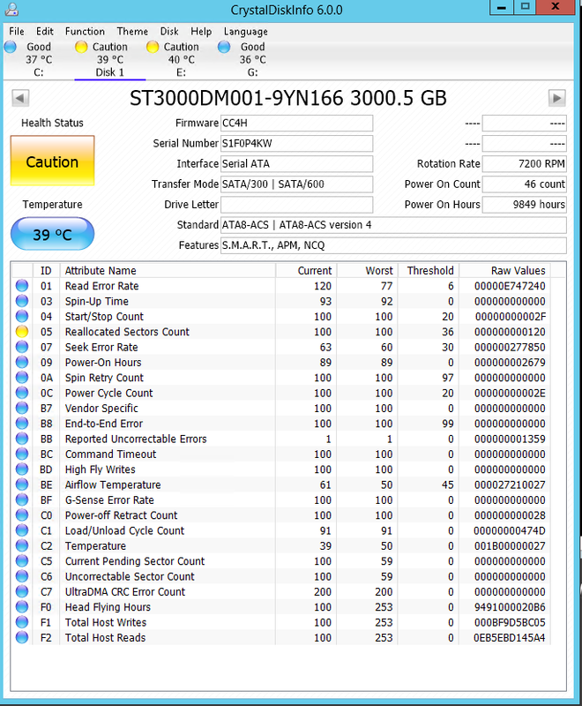This screenshot has width=582, height=706.
Task: Open the Theme menu
Action: click(x=132, y=32)
